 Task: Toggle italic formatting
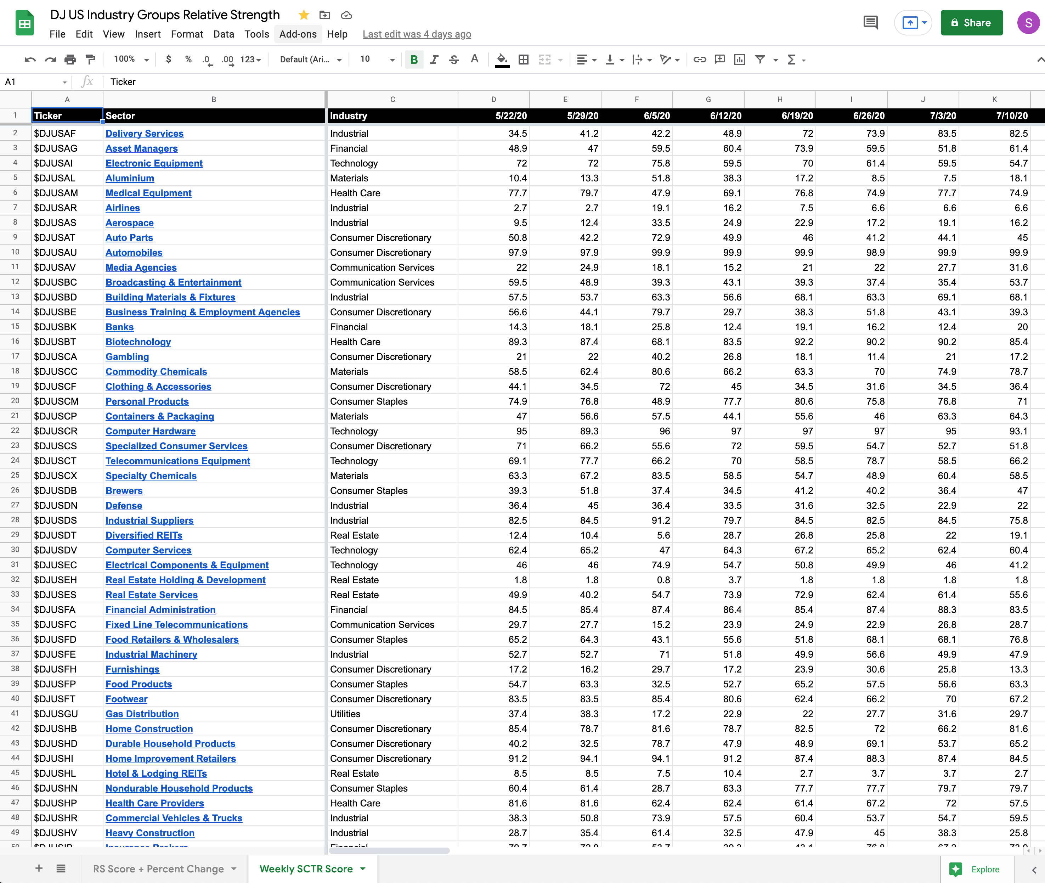434,60
